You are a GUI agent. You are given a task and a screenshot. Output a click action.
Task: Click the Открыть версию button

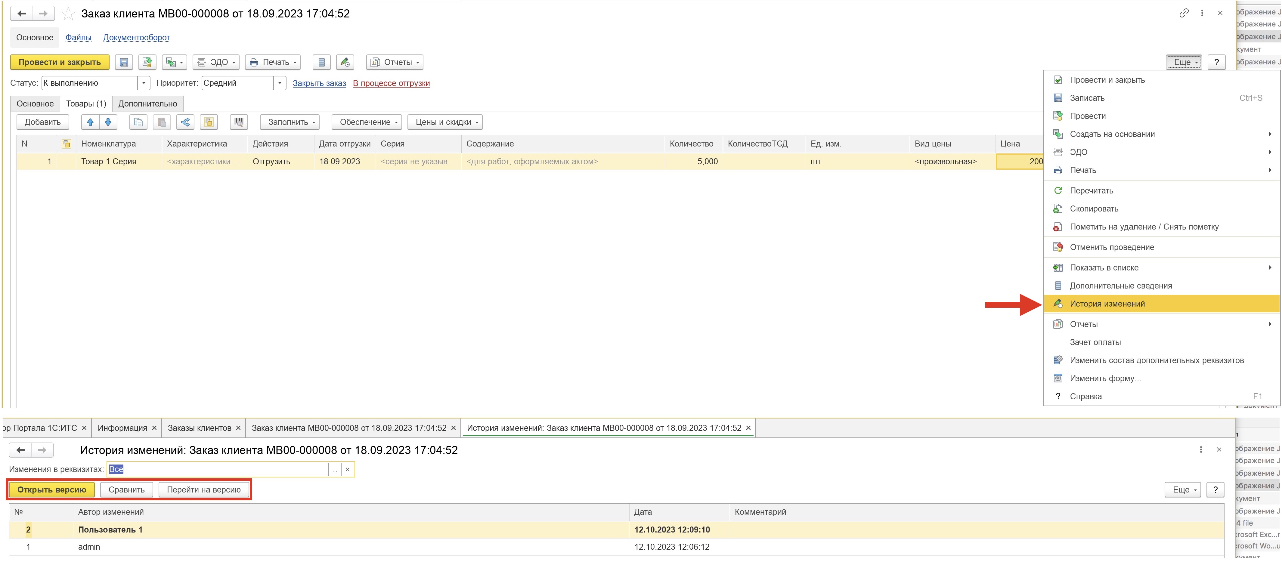(52, 490)
